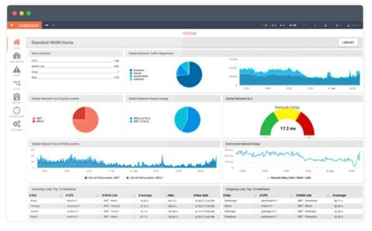Click the Standard IWAN Home heading
The height and width of the screenshot is (231, 372).
[x=52, y=42]
